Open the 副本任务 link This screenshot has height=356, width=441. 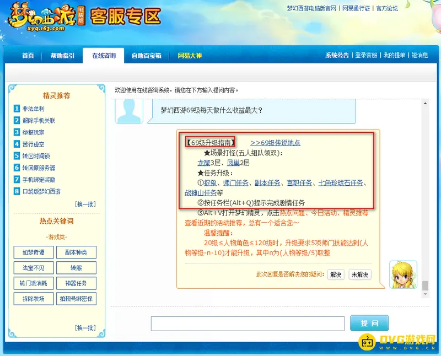tap(267, 183)
